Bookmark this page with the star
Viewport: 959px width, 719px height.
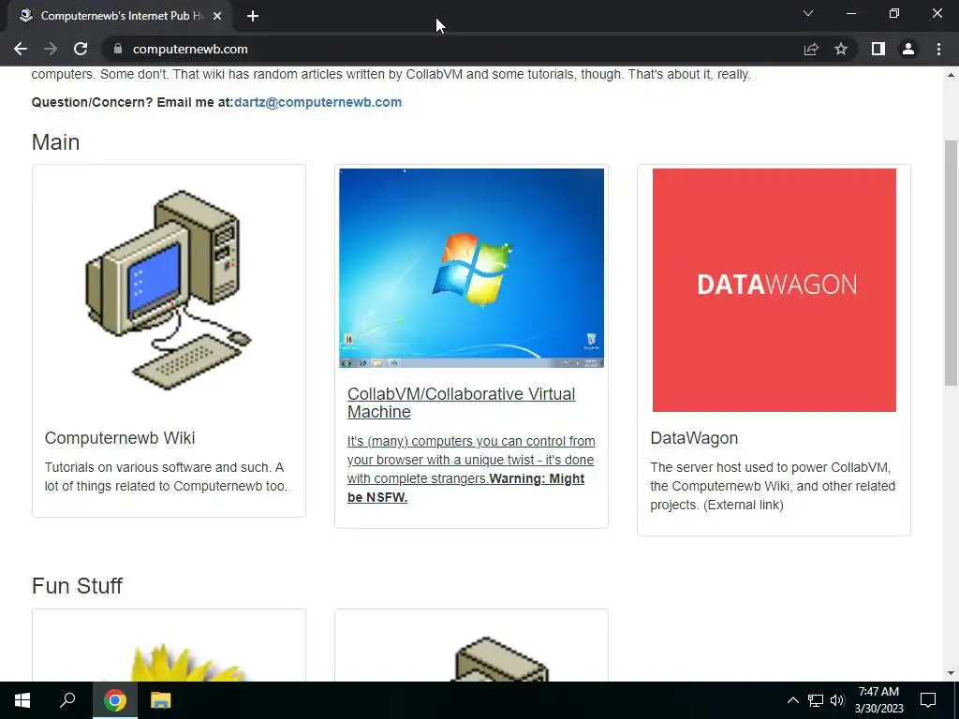tap(841, 49)
